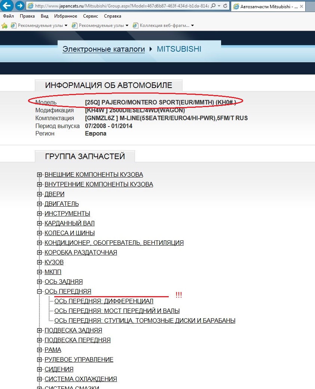The image size is (315, 389).
Task: Open ОСЬ ПЕРЕДНЯЯ: МОСТ ПЕРЕДНИЙ И ВАЛЫ
Action: 117,311
